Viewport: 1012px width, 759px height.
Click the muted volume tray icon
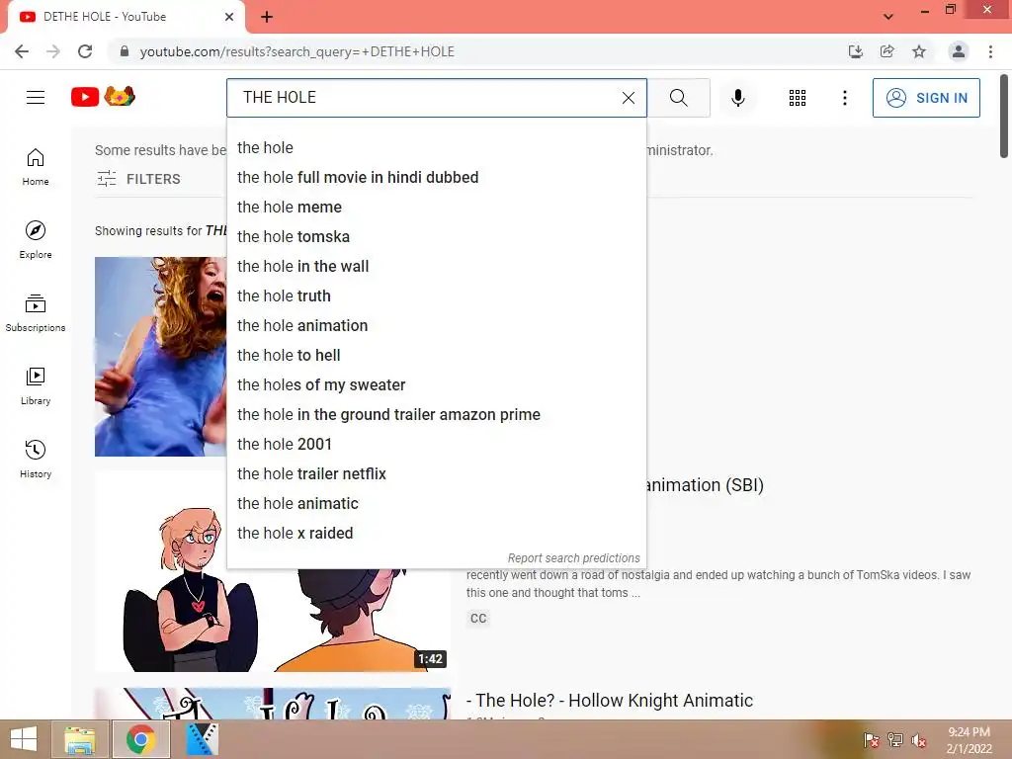919,741
